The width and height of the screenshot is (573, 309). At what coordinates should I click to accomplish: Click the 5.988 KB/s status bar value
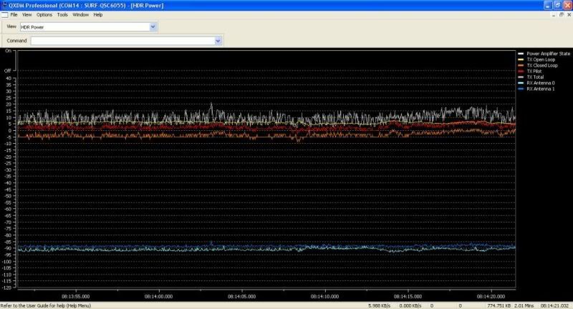(380, 305)
